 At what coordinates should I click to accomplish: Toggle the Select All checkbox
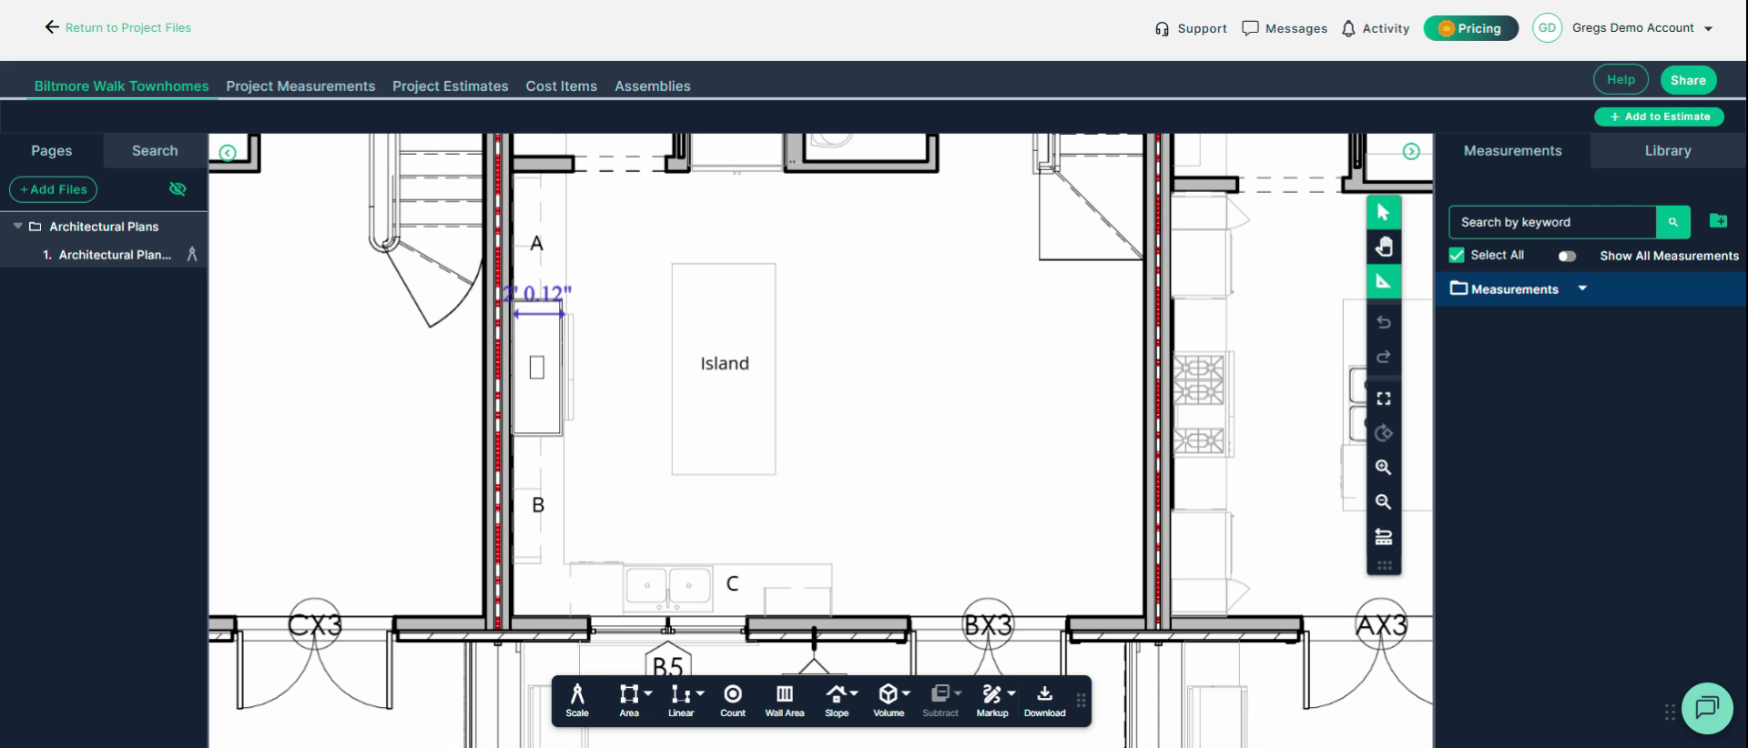(x=1457, y=255)
